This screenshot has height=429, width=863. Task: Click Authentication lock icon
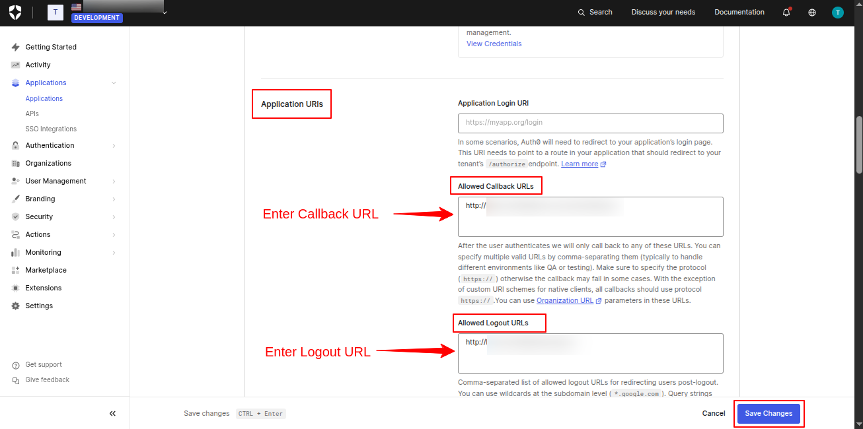[16, 145]
